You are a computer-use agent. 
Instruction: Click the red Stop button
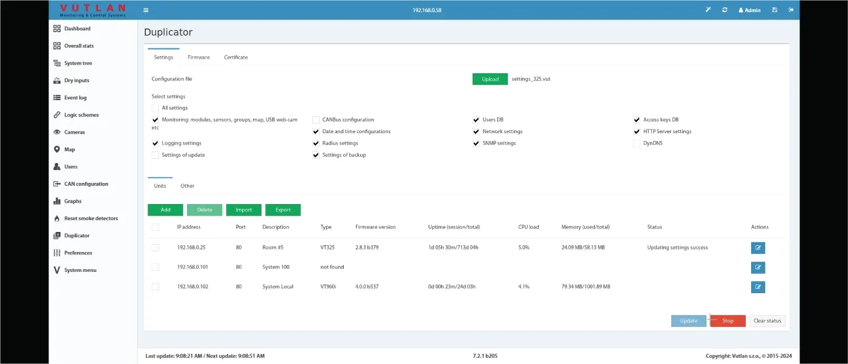(728, 321)
